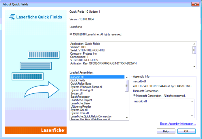Screen dimensions: 202x139
Task: Click the orange Laserfiche banner logo
Action: pos(53,130)
